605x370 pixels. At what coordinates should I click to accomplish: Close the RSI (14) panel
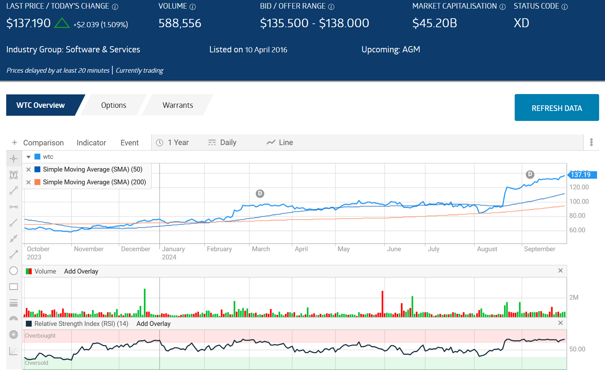click(x=561, y=323)
